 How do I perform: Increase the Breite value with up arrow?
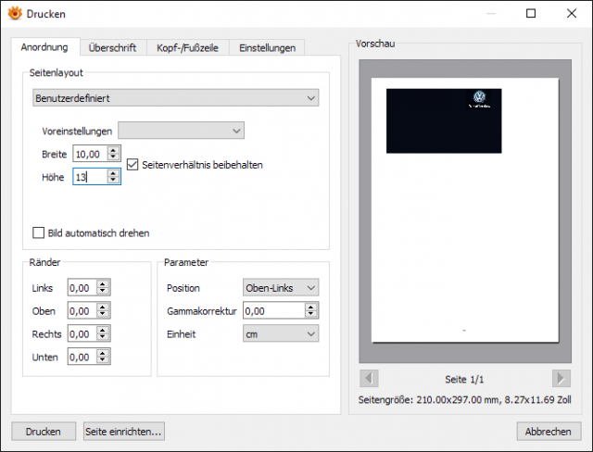(113, 150)
